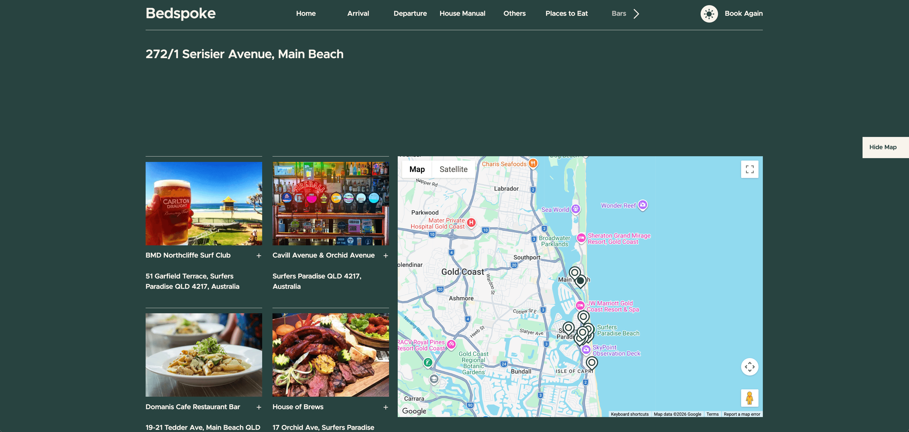Open the map Terms link
Viewport: 909px width, 432px height.
712,414
